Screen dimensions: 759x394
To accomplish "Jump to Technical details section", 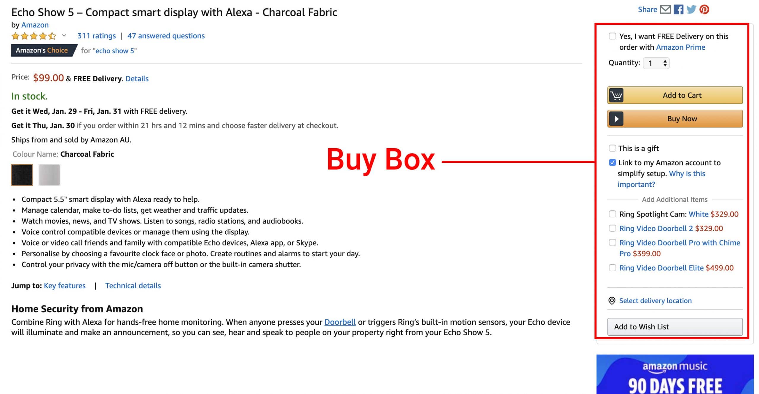I will point(133,286).
